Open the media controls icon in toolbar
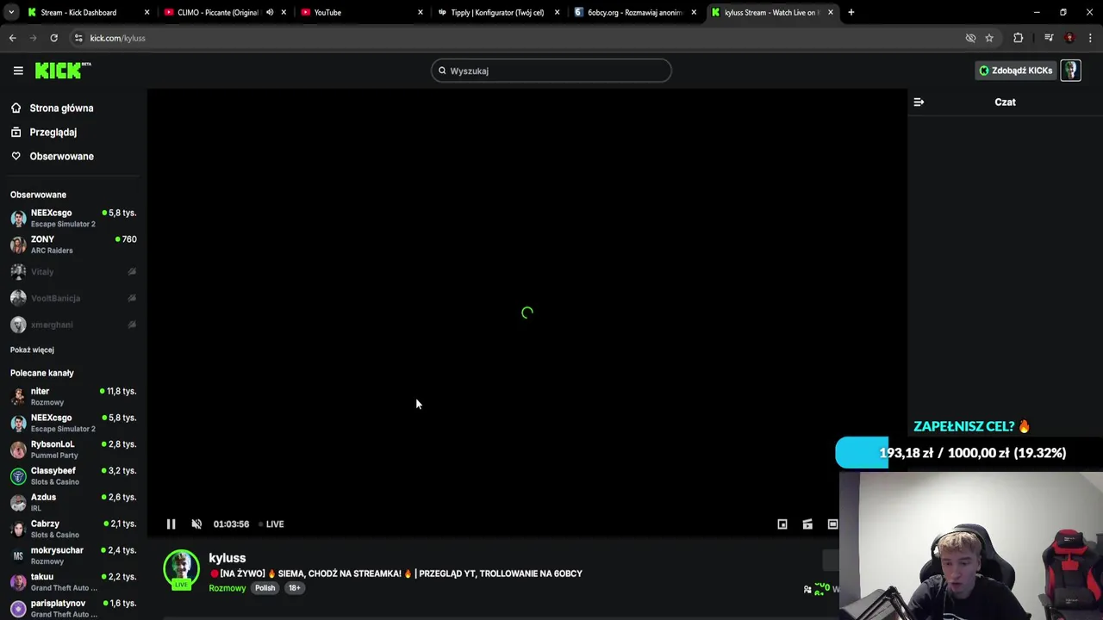 pos(1049,38)
